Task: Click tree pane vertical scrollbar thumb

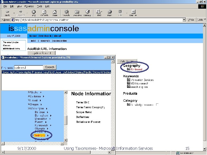Action: pos(66,120)
